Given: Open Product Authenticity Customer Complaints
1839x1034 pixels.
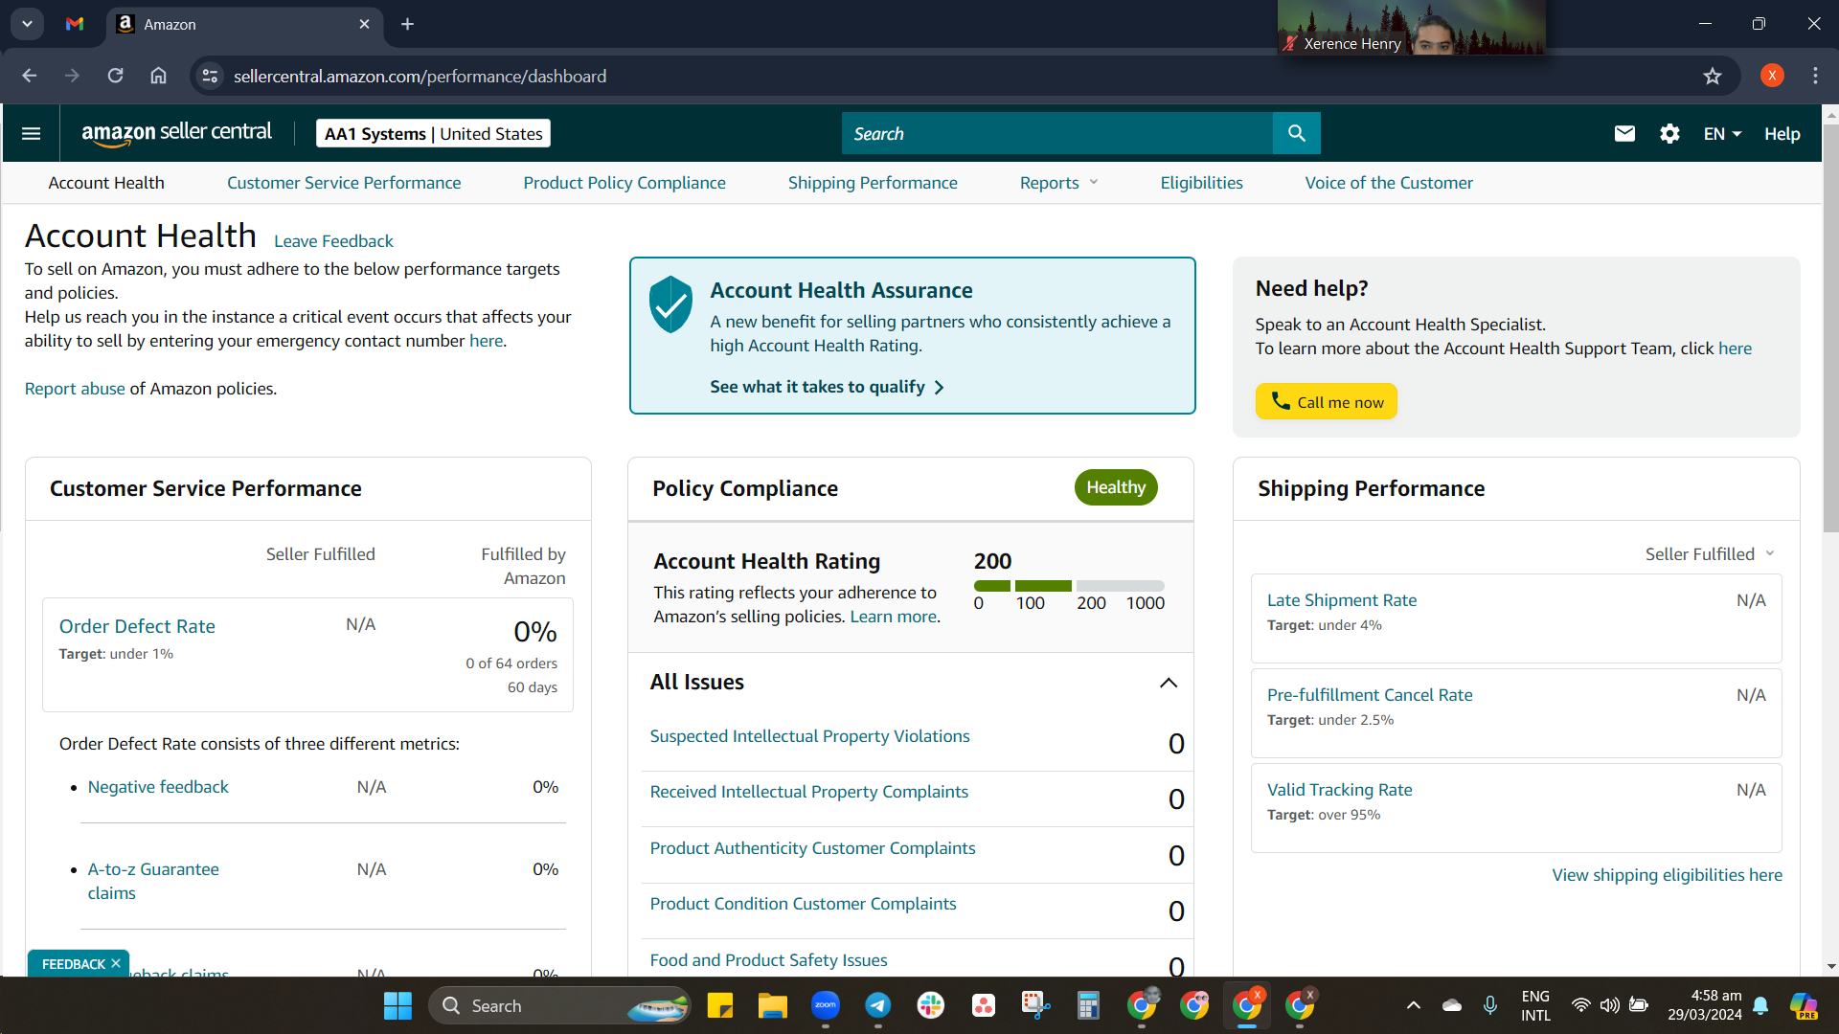Looking at the screenshot, I should coord(812,848).
